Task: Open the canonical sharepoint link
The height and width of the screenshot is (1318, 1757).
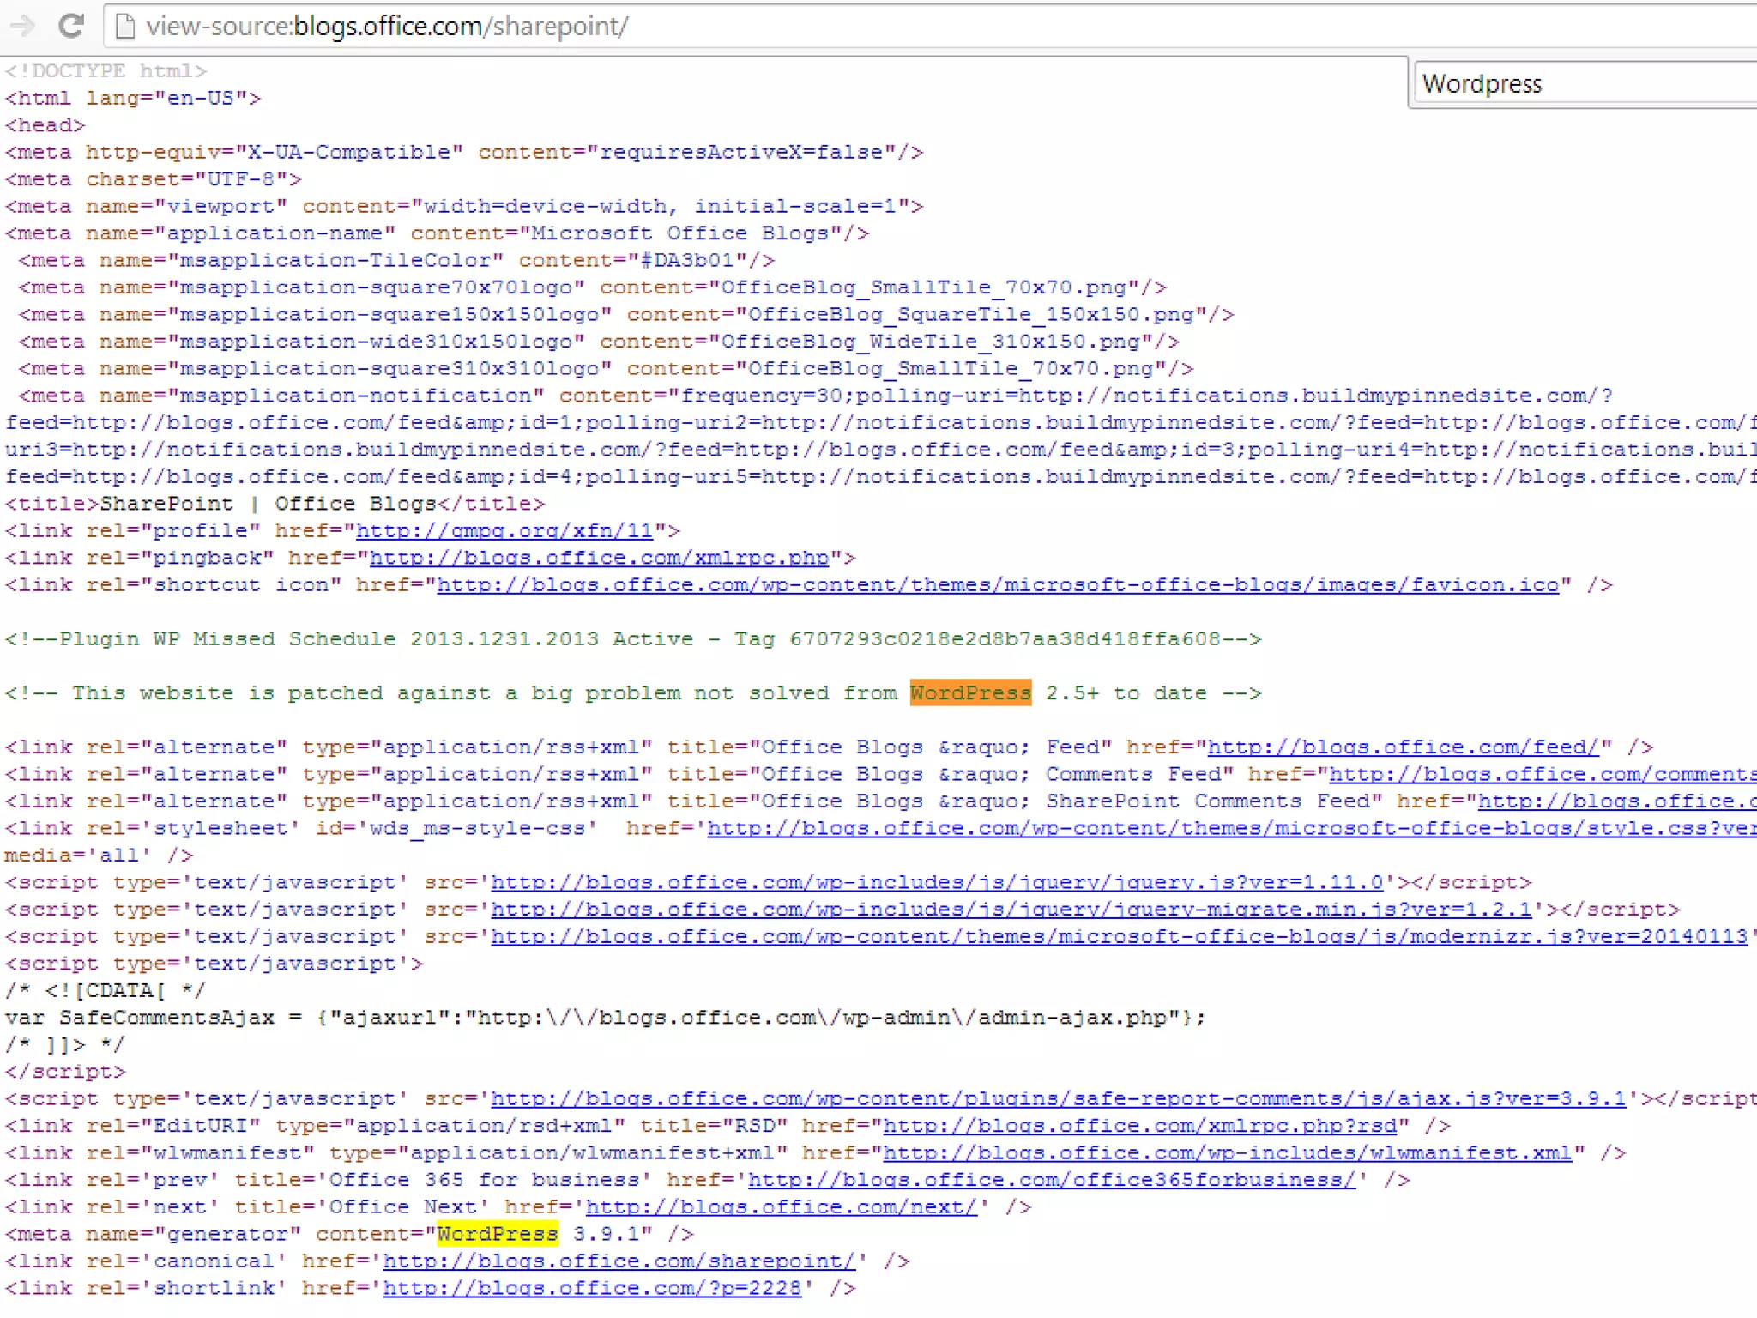Action: coord(619,1261)
